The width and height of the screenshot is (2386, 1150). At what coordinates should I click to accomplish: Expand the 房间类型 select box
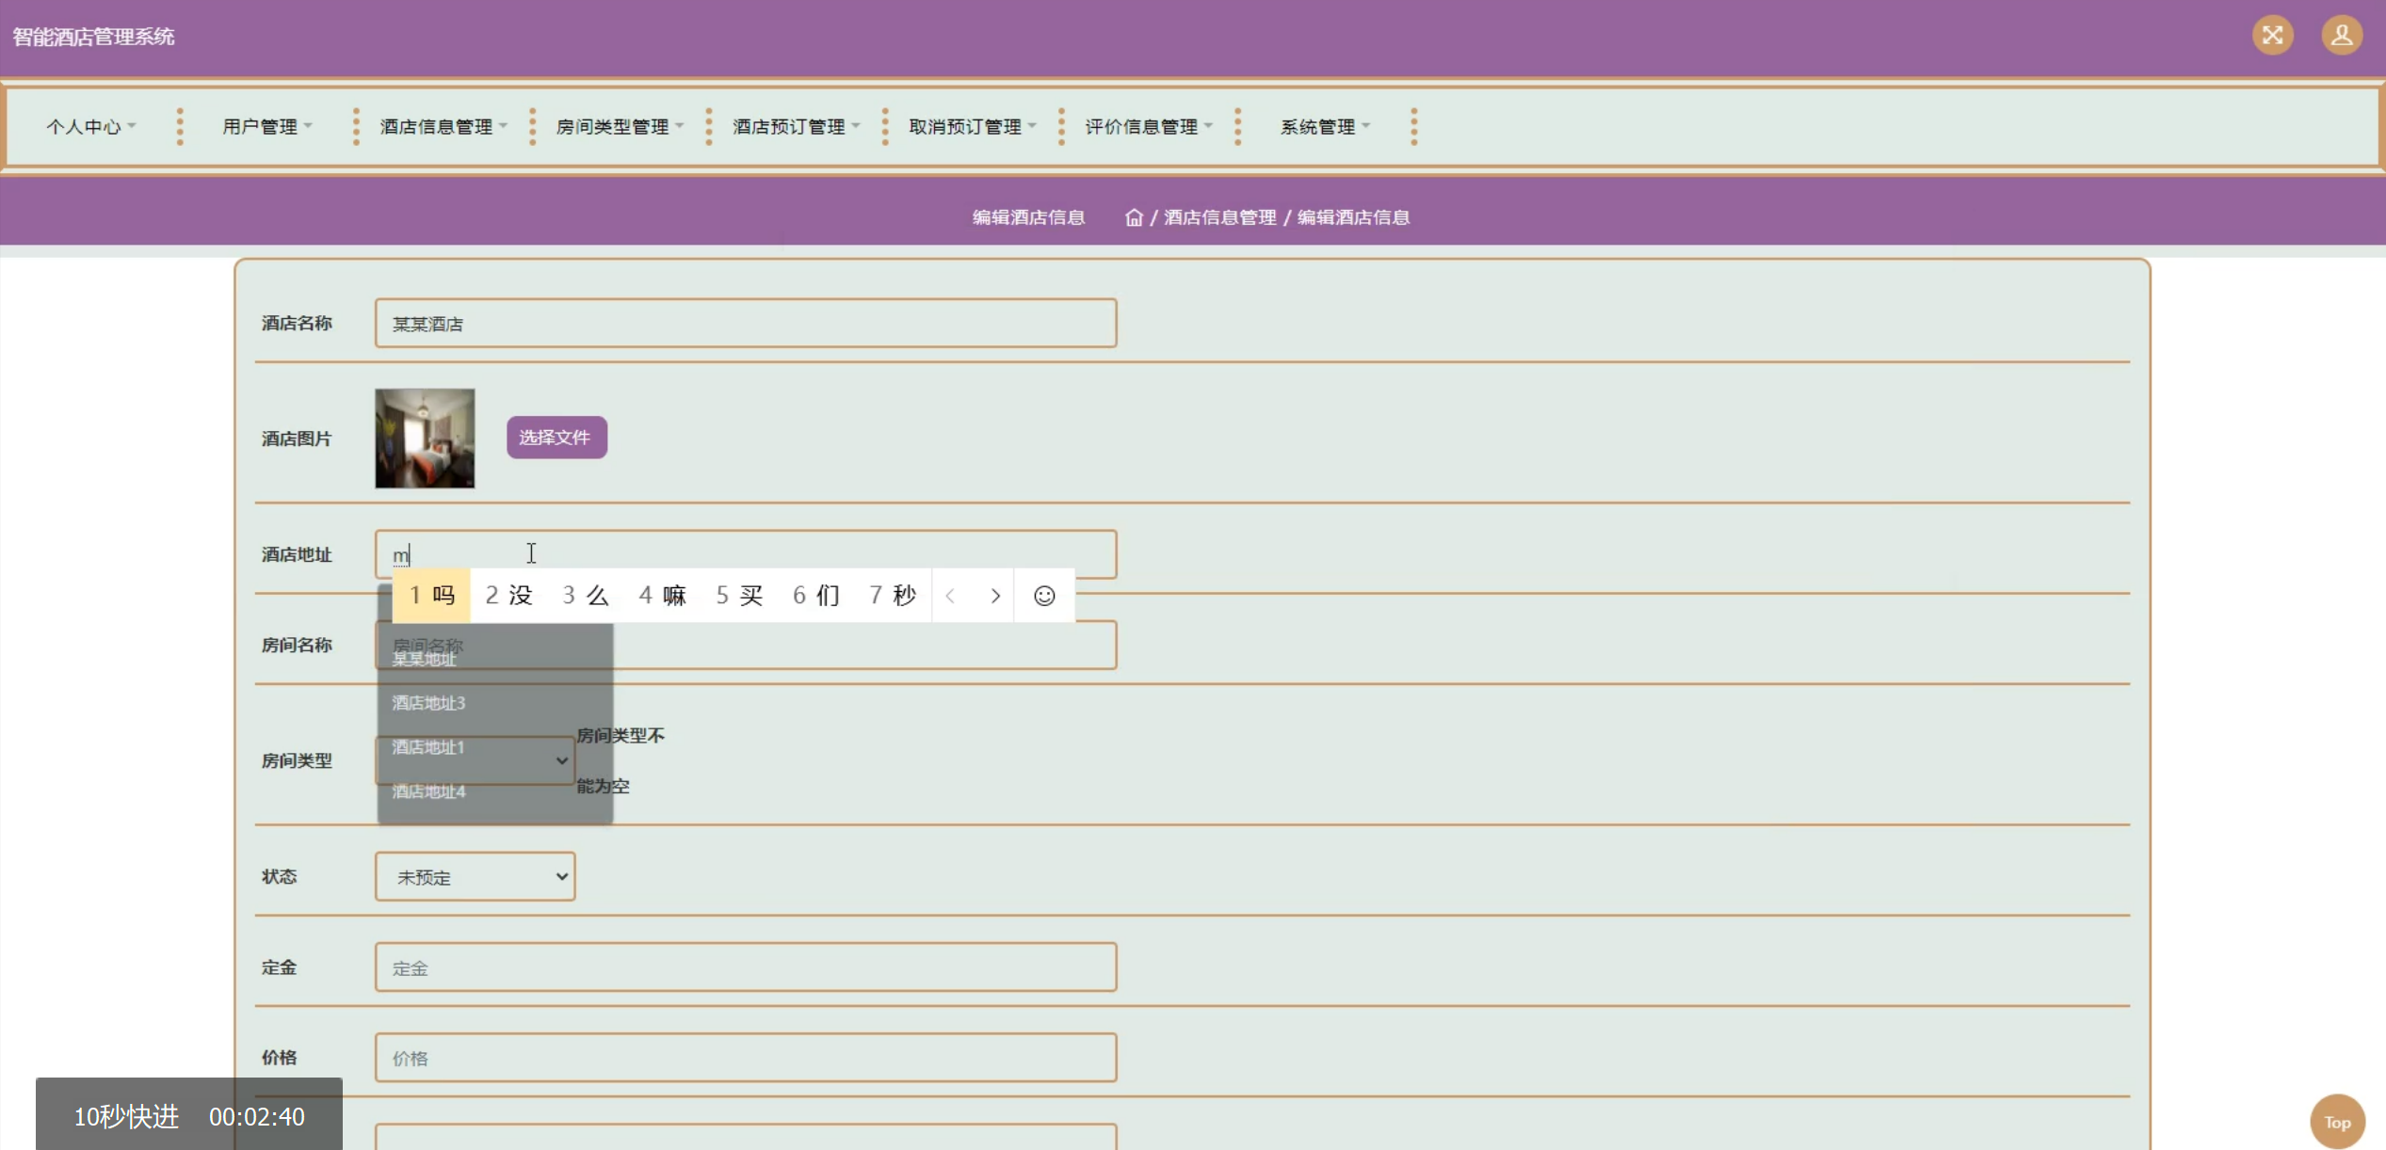pyautogui.click(x=561, y=760)
